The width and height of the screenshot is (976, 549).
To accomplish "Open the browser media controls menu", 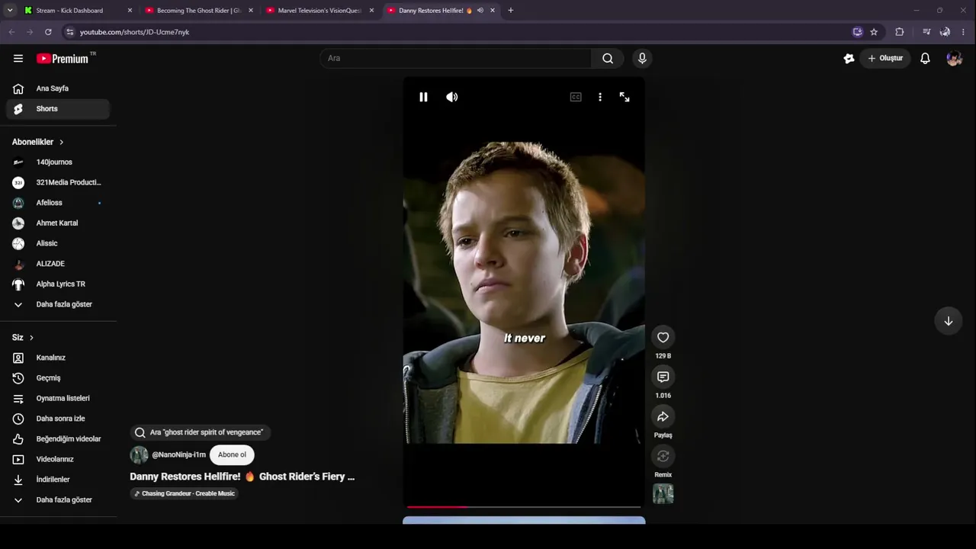I will (926, 32).
